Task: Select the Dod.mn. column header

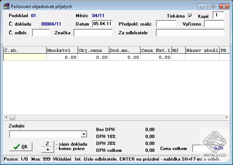Action: (125, 50)
